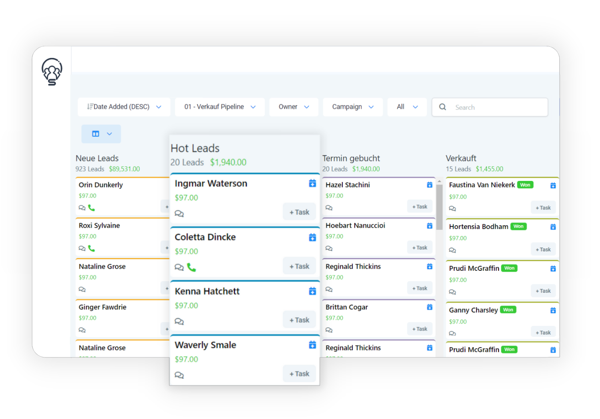Click the calendar icon on Faustina Van Niekerk card
Screen dimensions: 600x419
coord(553,185)
